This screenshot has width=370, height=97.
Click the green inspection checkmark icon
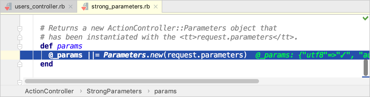pyautogui.click(x=366, y=18)
